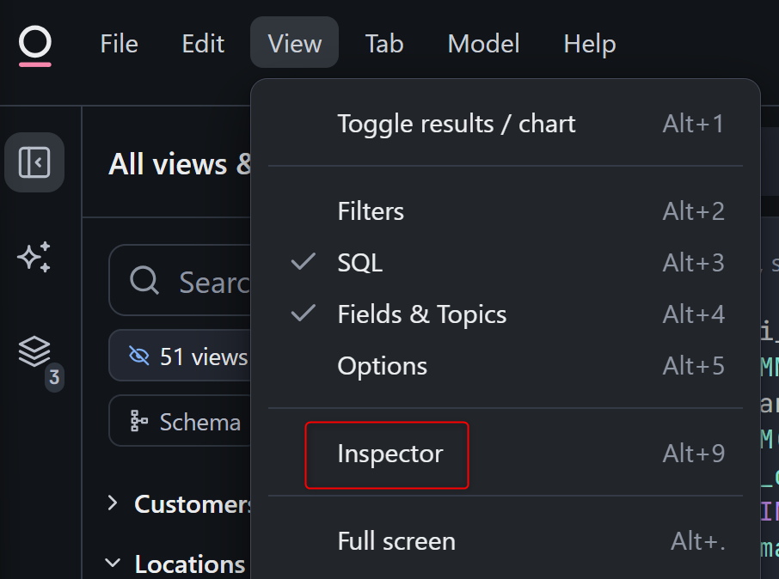Choose Toggle results / chart
The height and width of the screenshot is (579, 779).
(x=456, y=124)
